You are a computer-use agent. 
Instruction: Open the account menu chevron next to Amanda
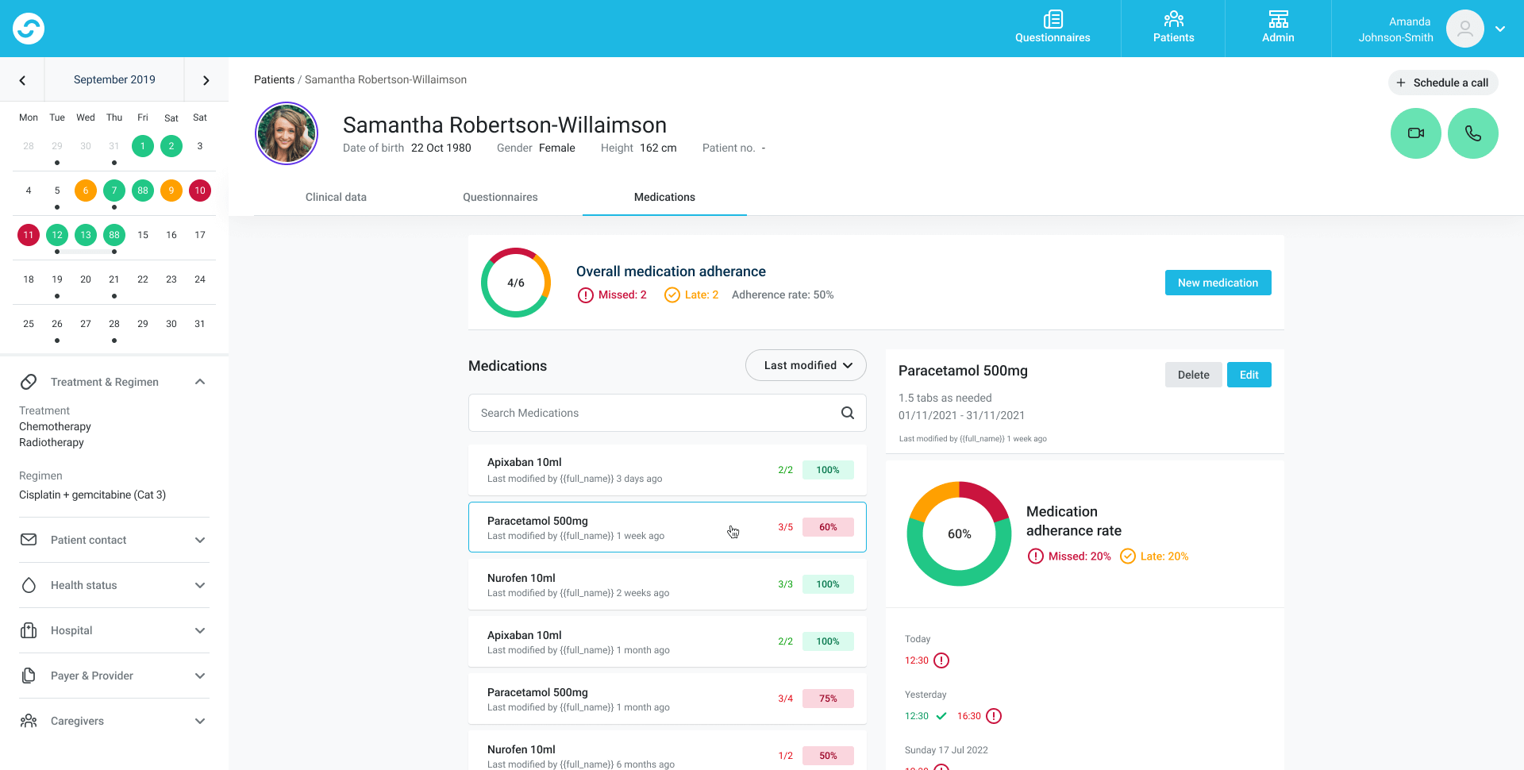[x=1500, y=29]
